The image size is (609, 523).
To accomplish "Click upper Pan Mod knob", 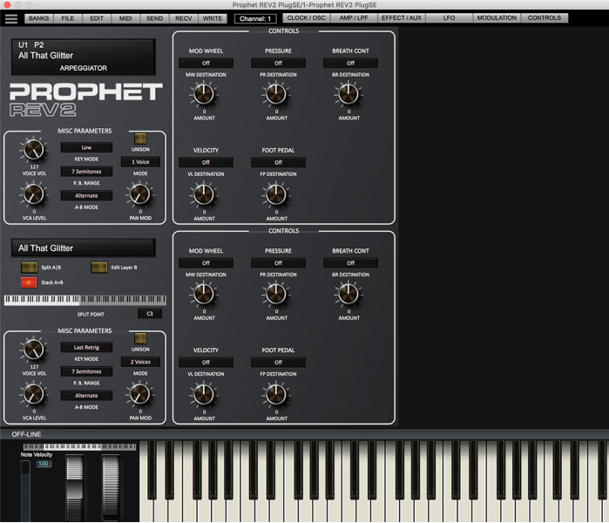I will click(x=139, y=194).
